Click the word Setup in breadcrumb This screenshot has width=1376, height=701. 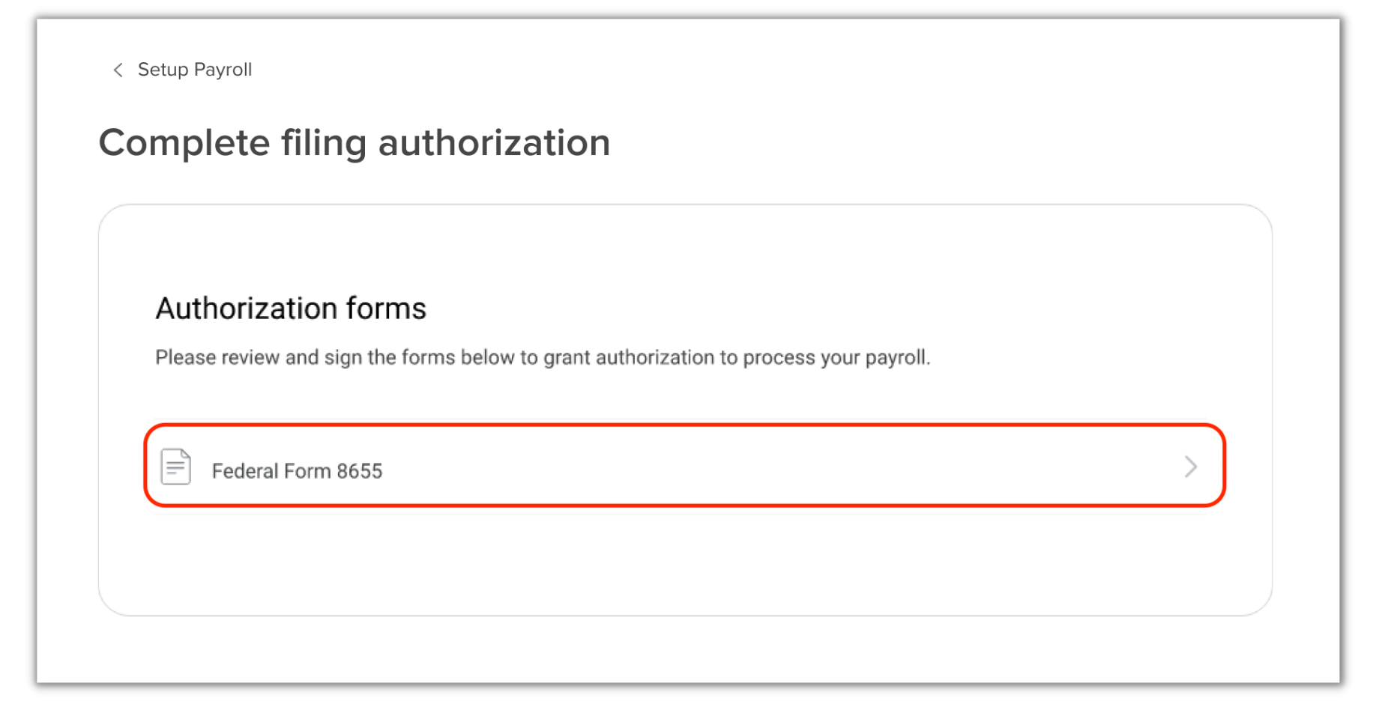click(x=163, y=70)
